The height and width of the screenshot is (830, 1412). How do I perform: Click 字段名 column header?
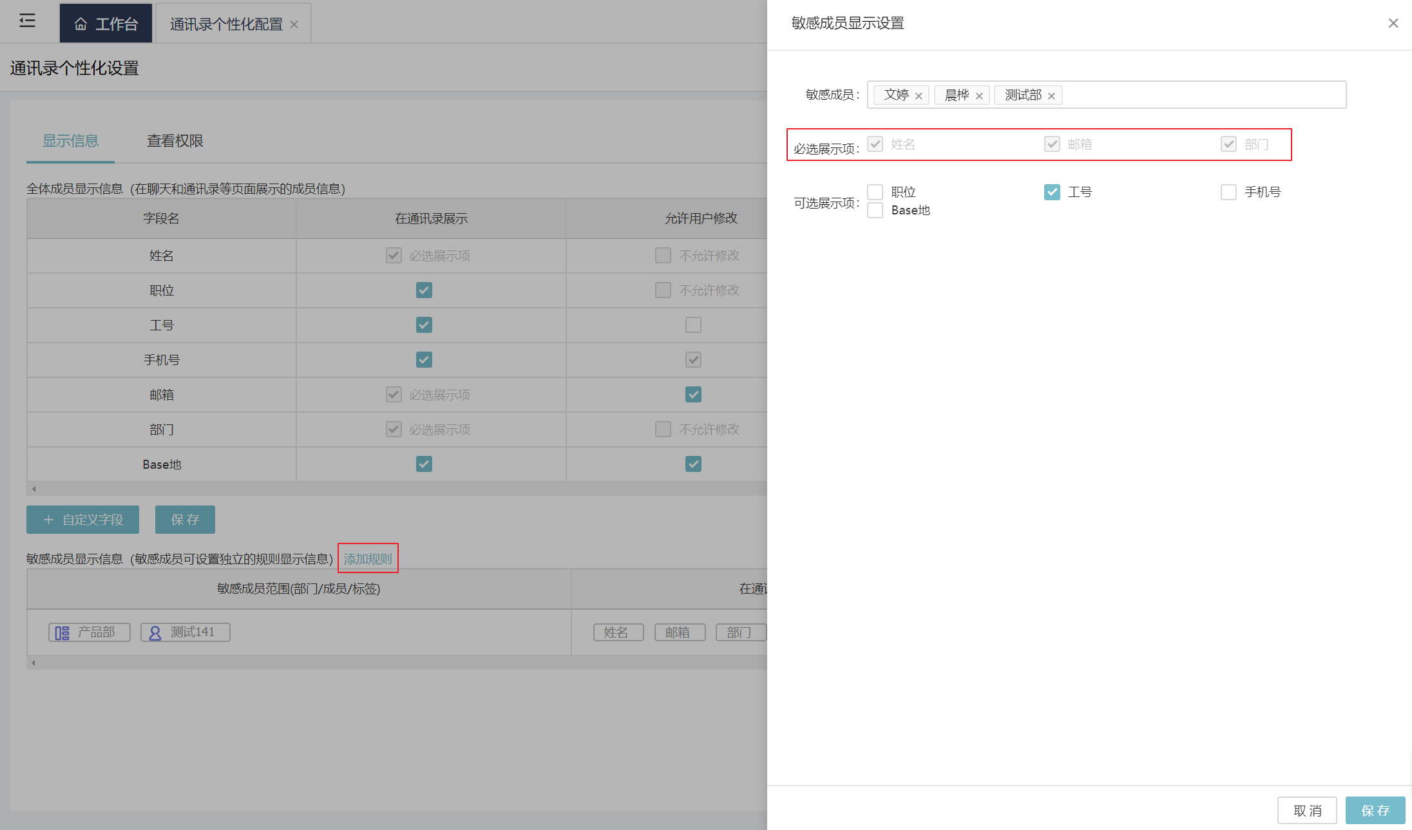tap(161, 219)
